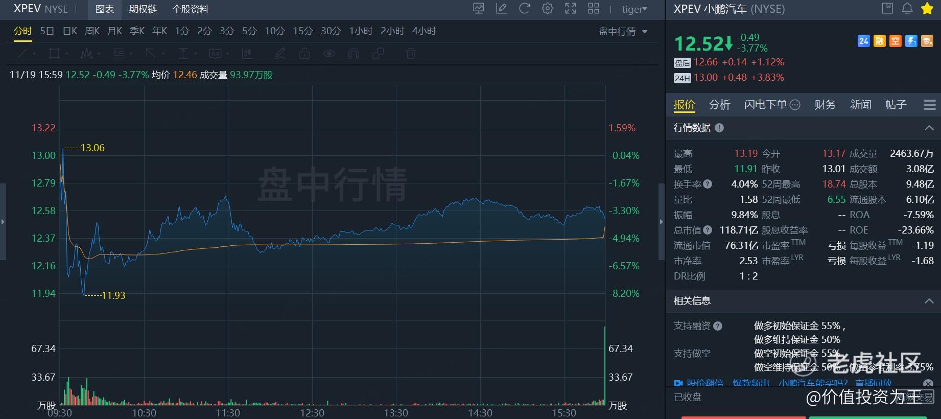Image resolution: width=941 pixels, height=419 pixels.
Task: Expand chart to fullscreen
Action: [571, 9]
